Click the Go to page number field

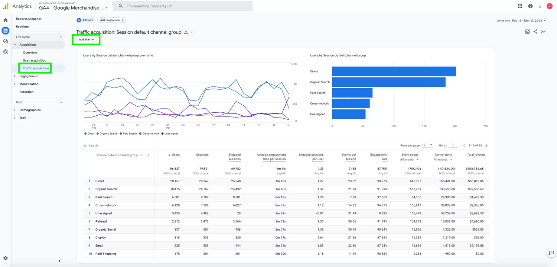pos(453,145)
